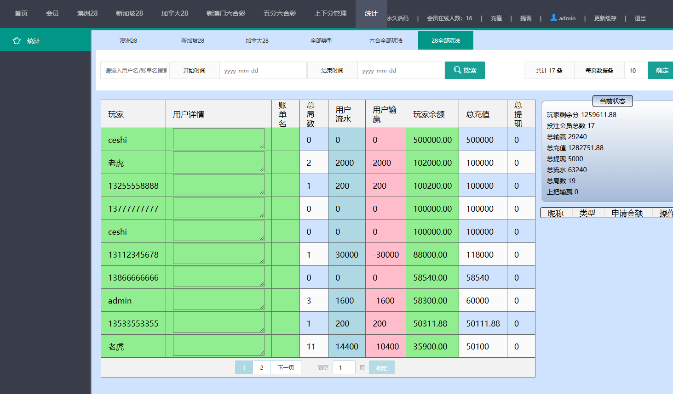Click 会员在线人数: 16 in the header
The image size is (673, 394).
[x=449, y=18]
